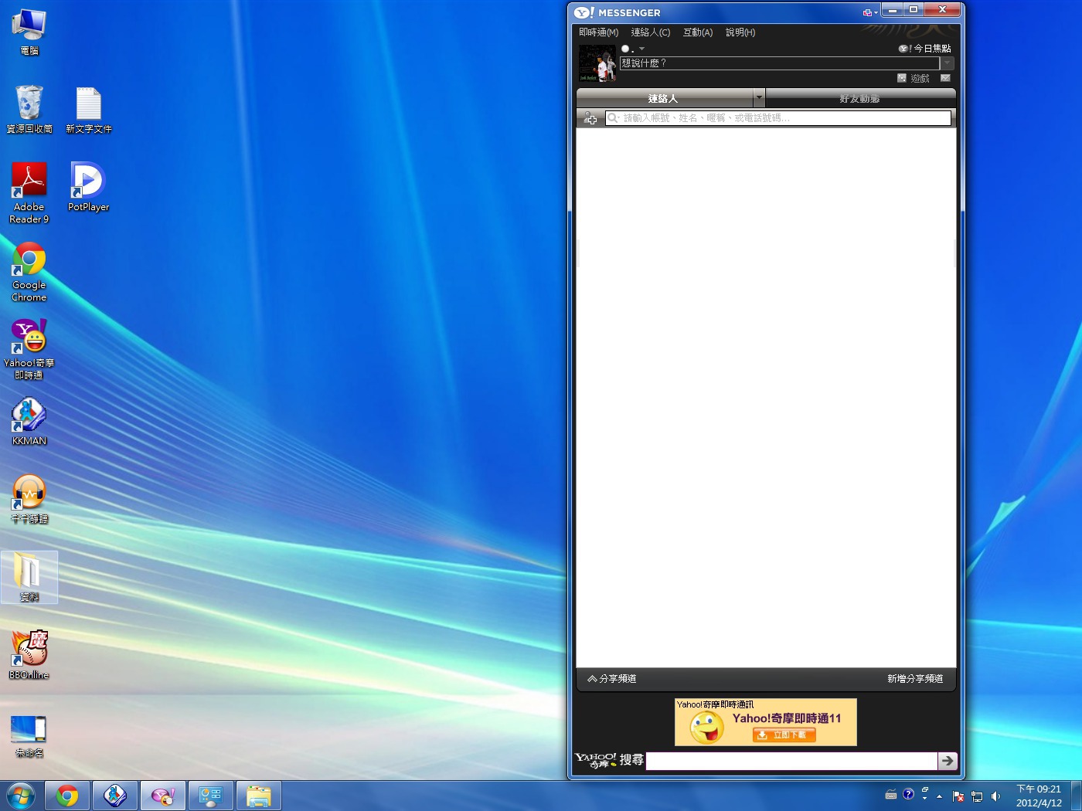Click Chrome in the taskbar

67,796
